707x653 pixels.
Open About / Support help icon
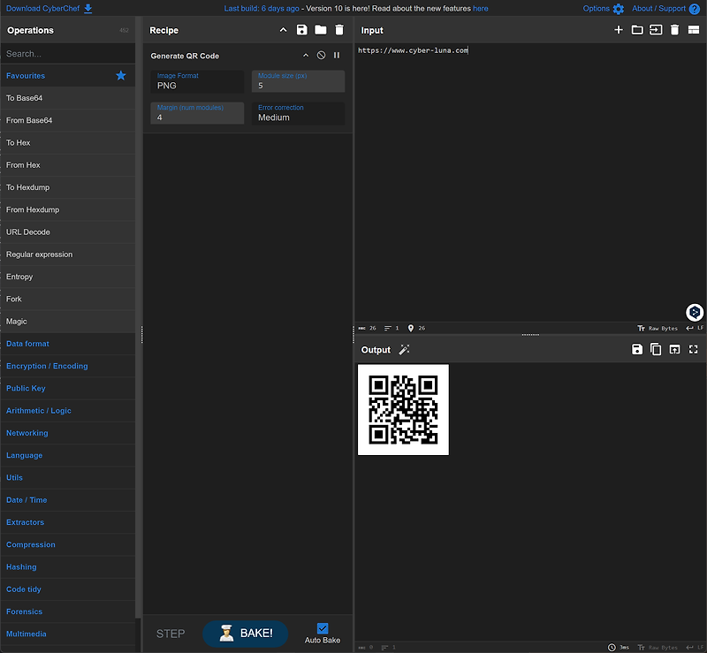(695, 9)
